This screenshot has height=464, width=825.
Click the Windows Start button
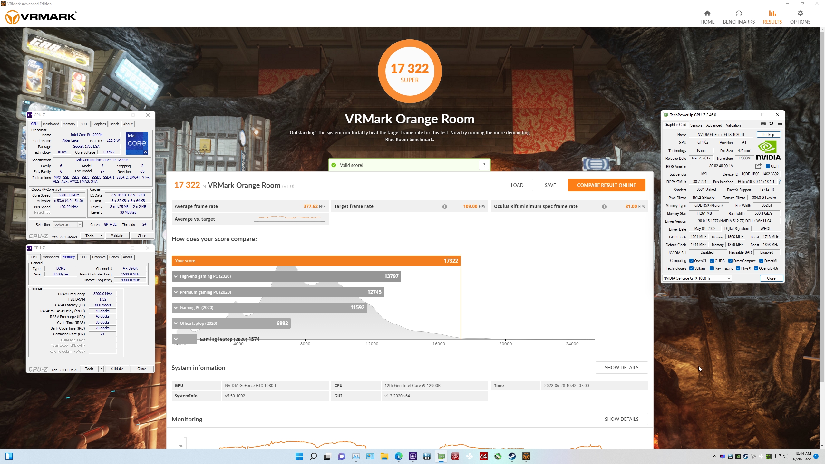[x=299, y=456]
